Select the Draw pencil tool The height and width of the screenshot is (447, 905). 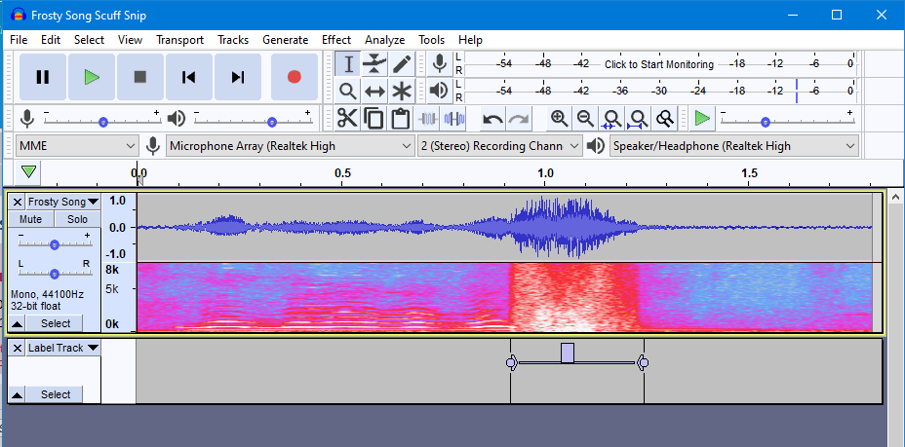click(402, 64)
